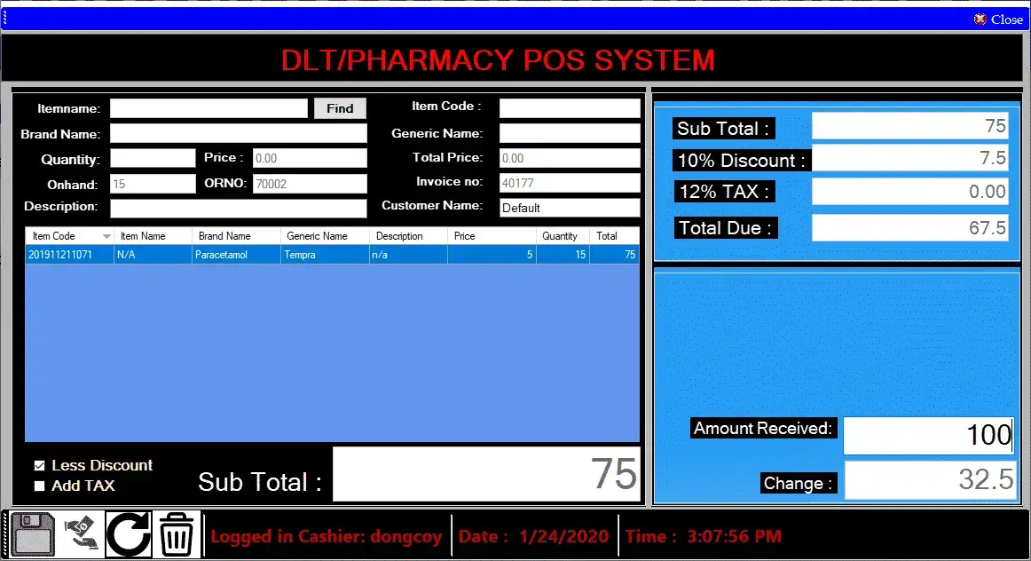Click the red Close icon at top right
The image size is (1031, 561).
click(980, 19)
